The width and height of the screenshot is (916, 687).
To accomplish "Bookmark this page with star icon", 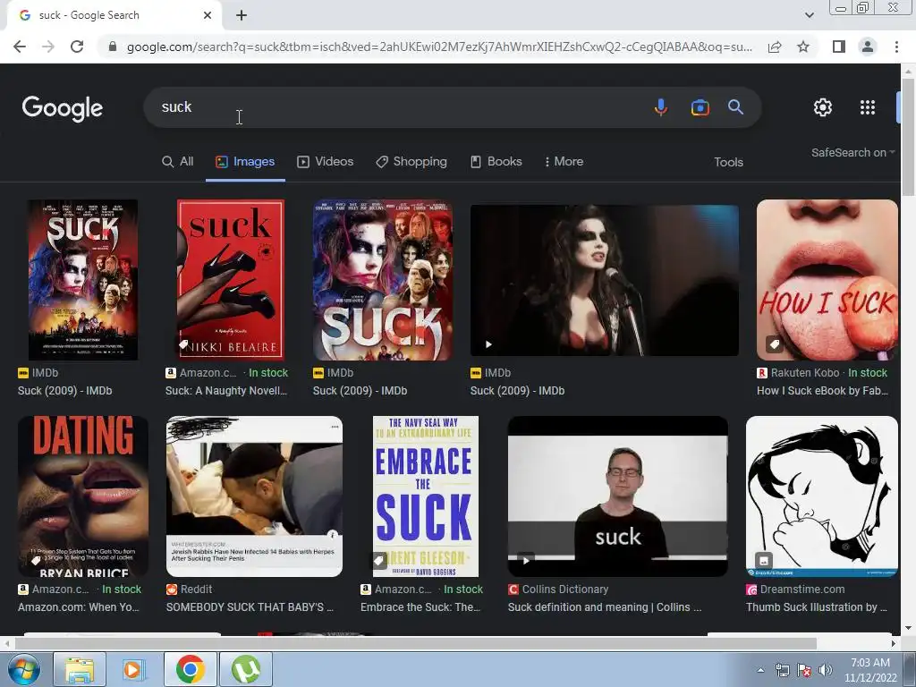I will point(803,47).
